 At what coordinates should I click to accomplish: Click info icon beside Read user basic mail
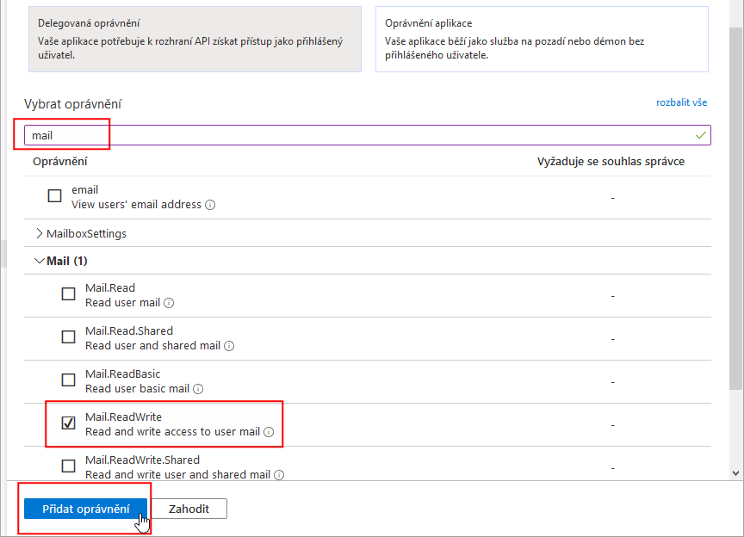pyautogui.click(x=198, y=389)
